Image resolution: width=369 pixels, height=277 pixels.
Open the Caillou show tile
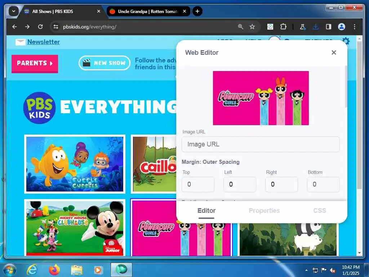click(154, 164)
